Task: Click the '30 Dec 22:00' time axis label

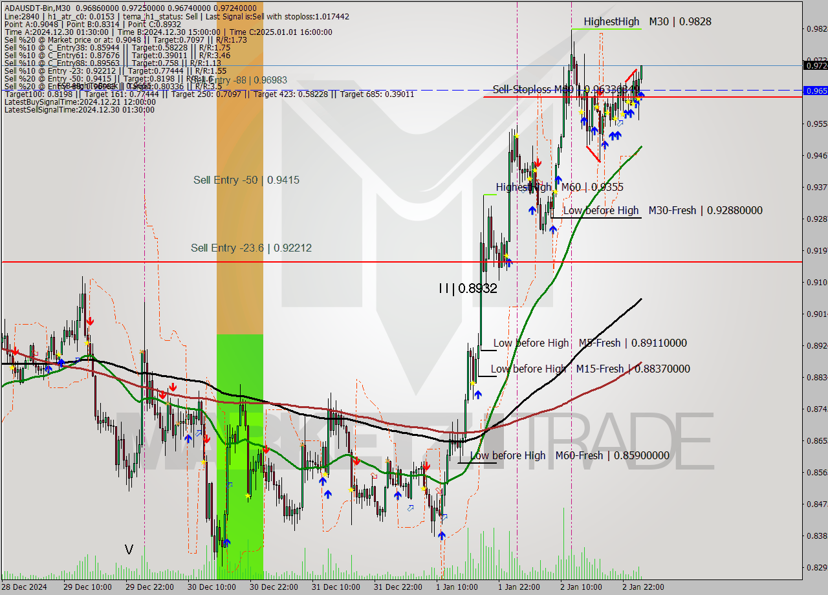Action: coord(274,587)
